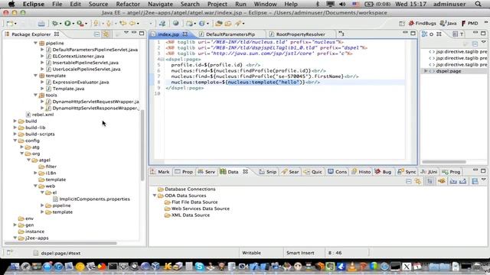Collapse the template package node

35,76
